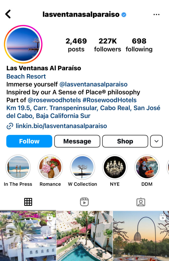This screenshot has height=261, width=169.
Task: Tap the Shop button
Action: (125, 141)
